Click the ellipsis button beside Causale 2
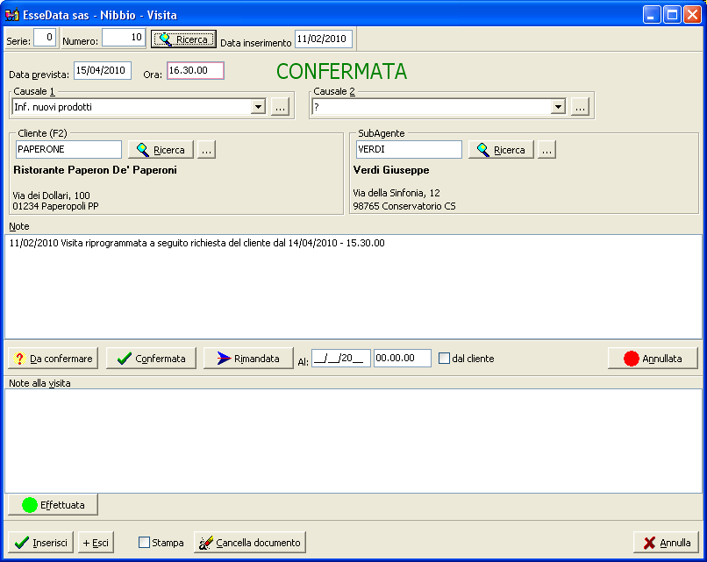 tap(580, 107)
